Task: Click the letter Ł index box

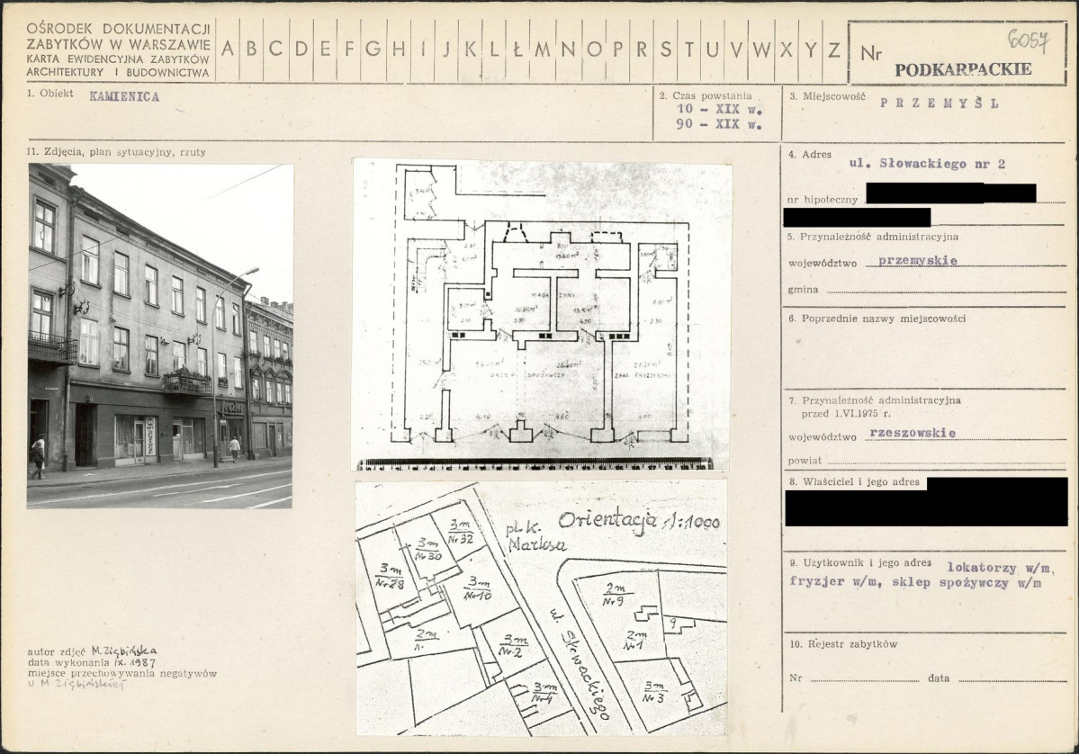Action: point(518,49)
